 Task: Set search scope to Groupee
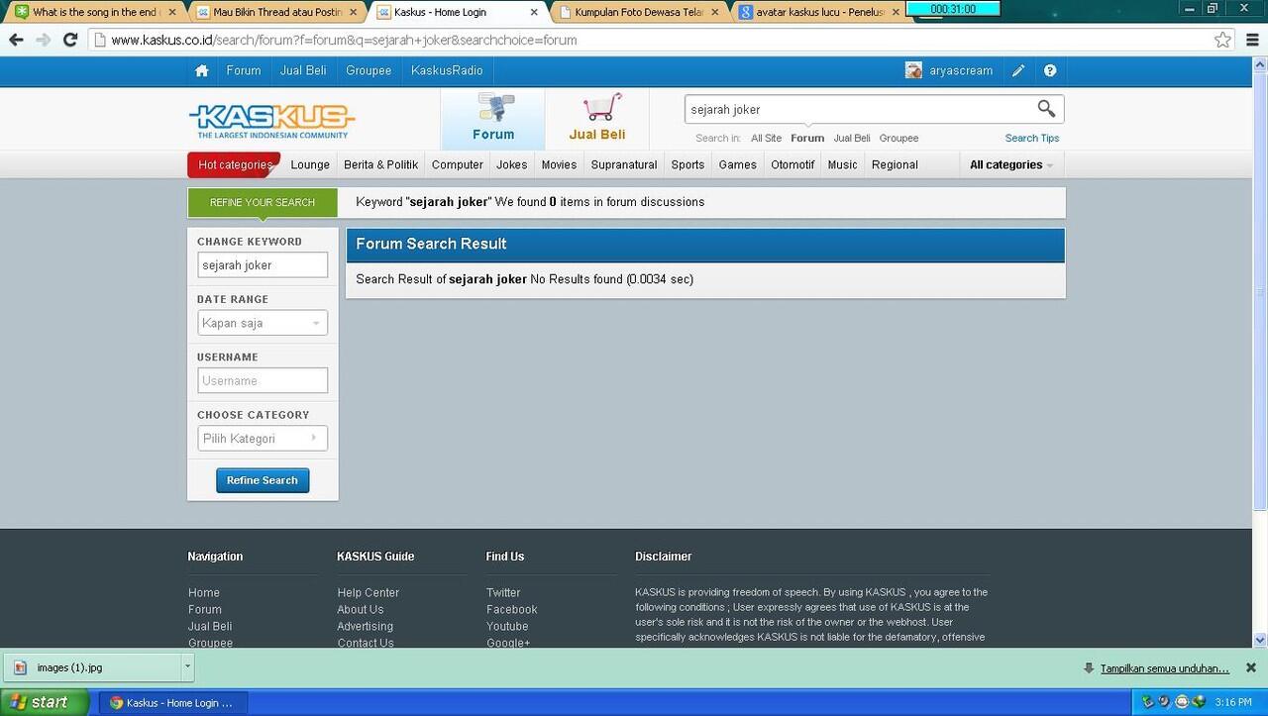point(898,139)
